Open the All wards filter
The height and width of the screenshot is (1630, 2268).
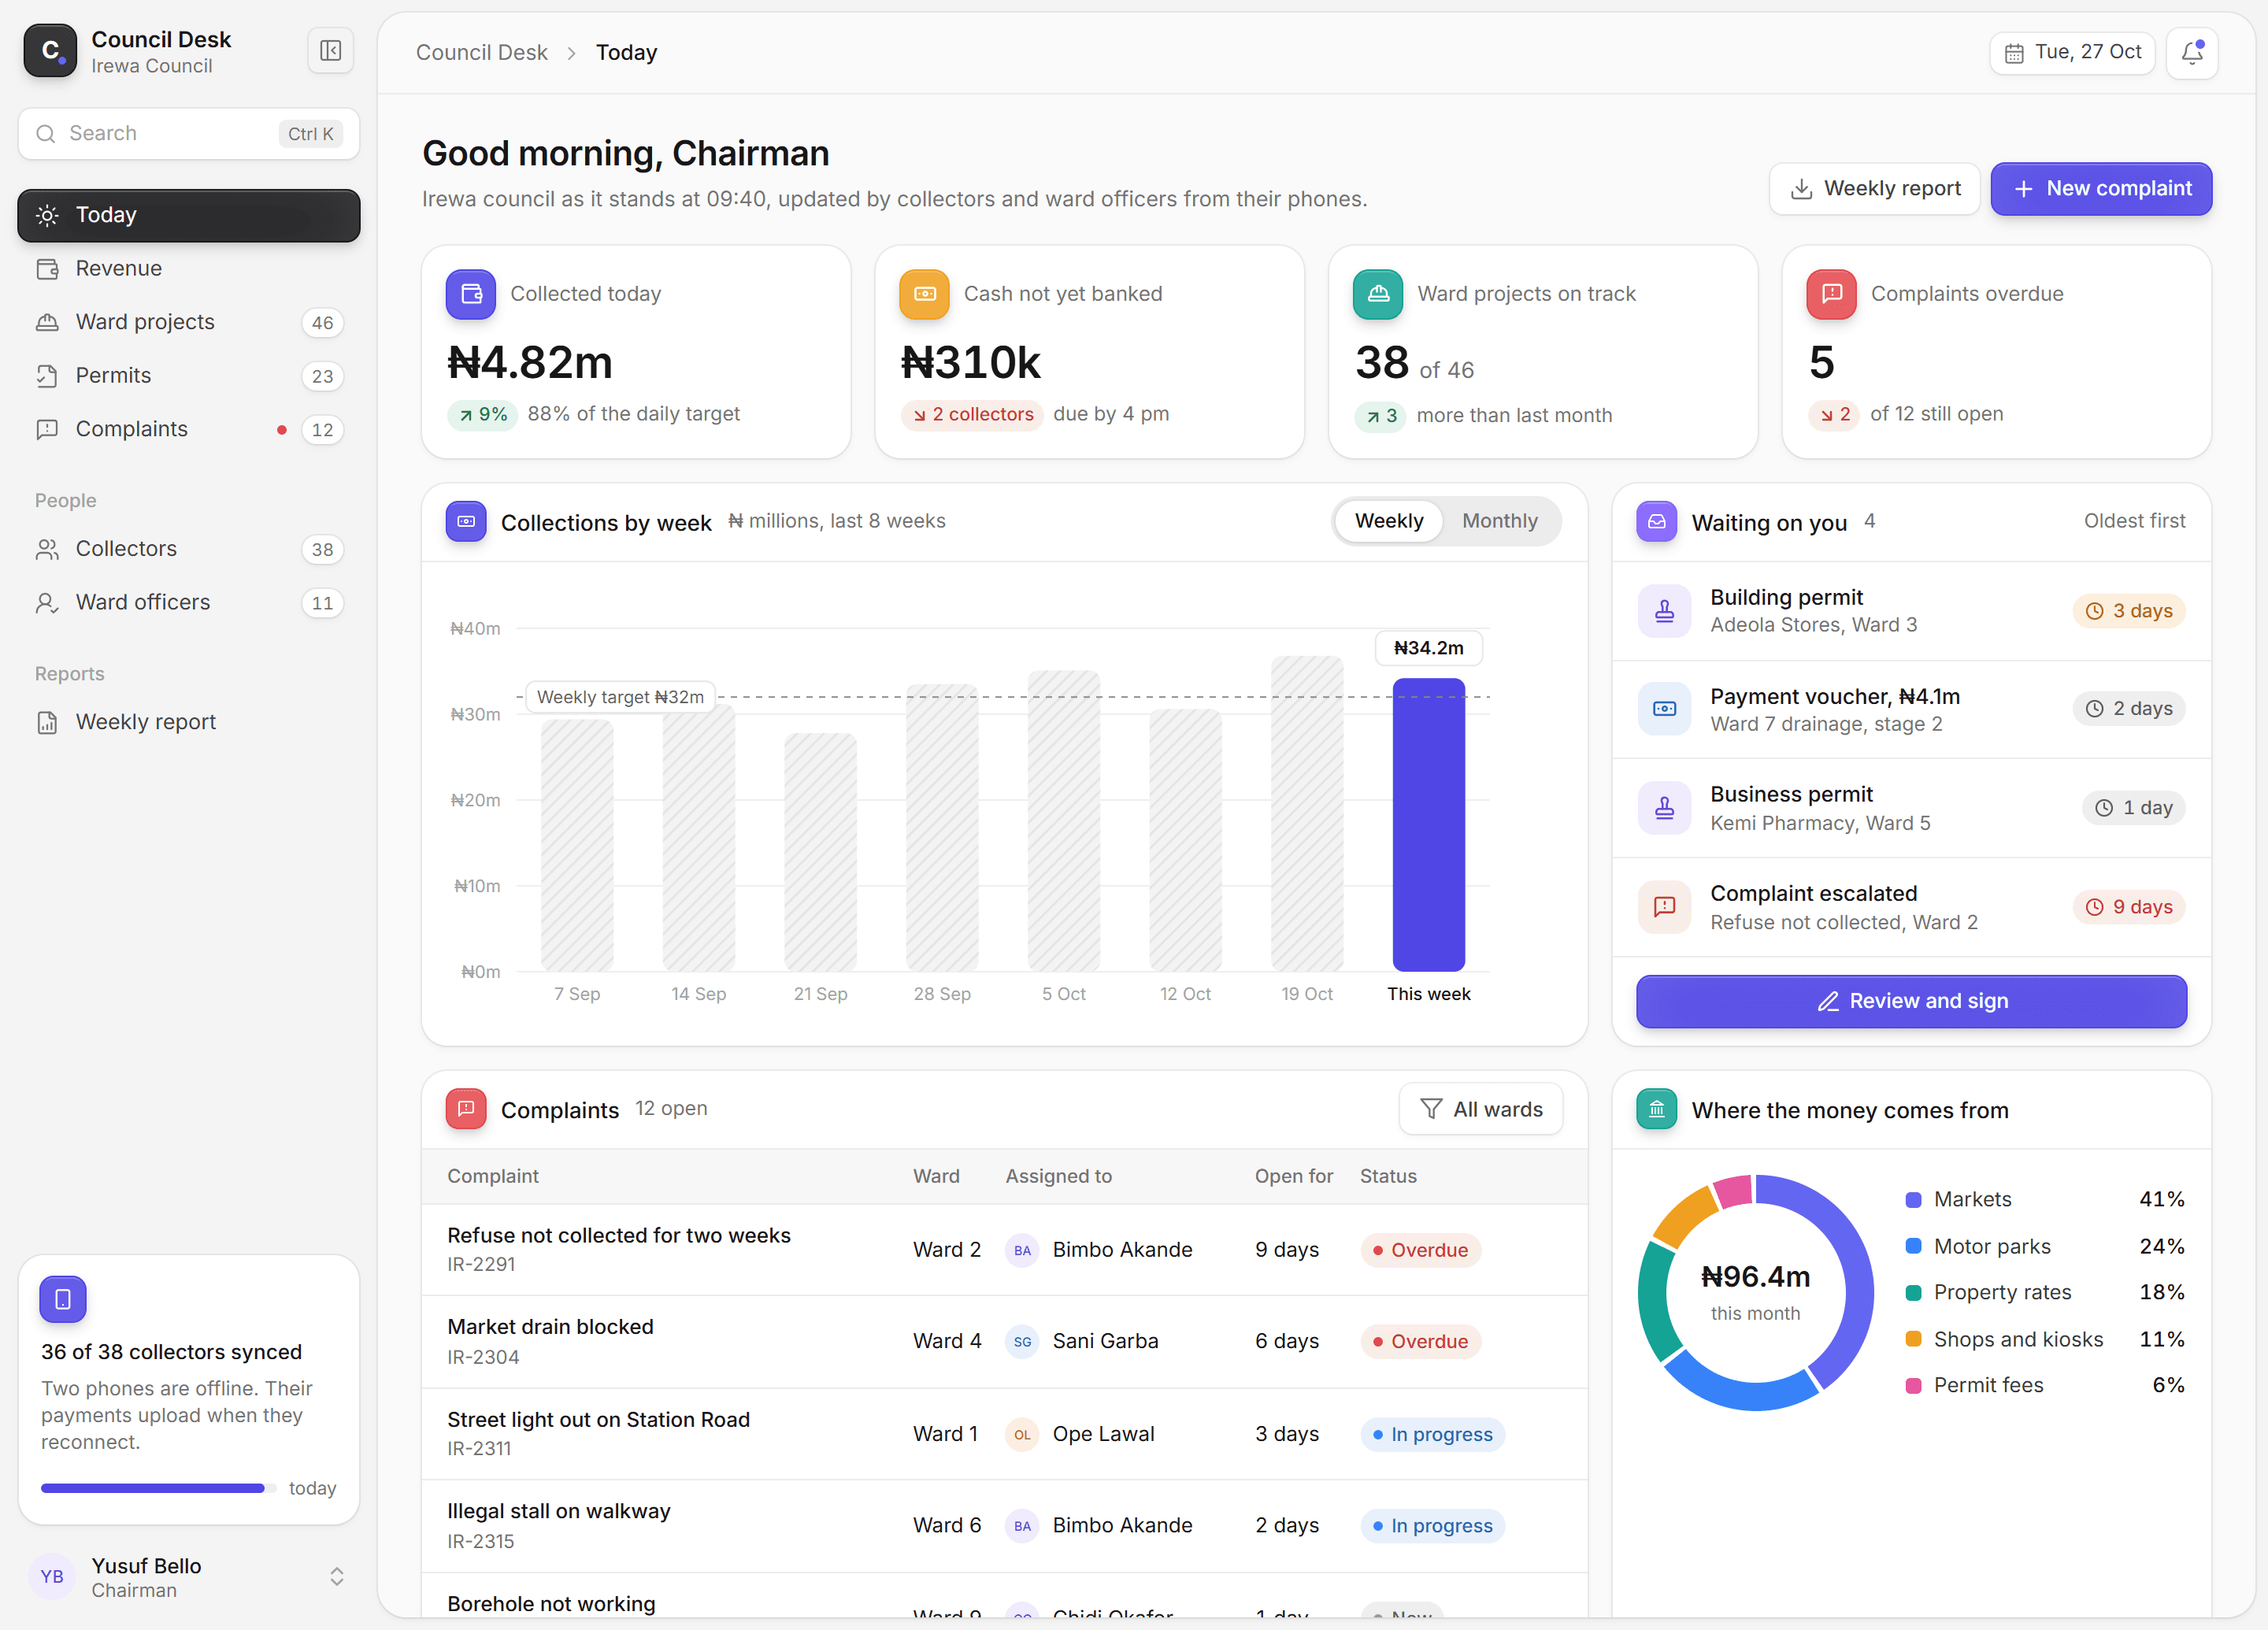1480,1109
